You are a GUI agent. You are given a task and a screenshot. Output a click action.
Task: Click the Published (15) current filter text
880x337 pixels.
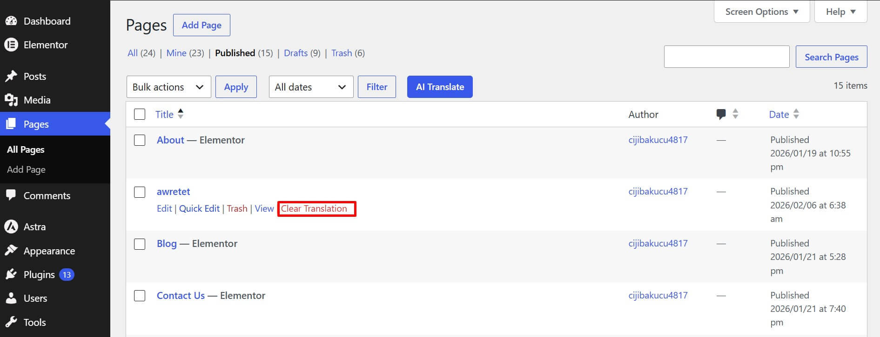pyautogui.click(x=244, y=53)
